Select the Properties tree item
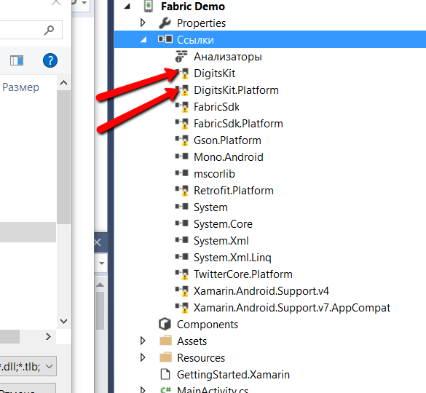Image resolution: width=426 pixels, height=393 pixels. pos(201,23)
